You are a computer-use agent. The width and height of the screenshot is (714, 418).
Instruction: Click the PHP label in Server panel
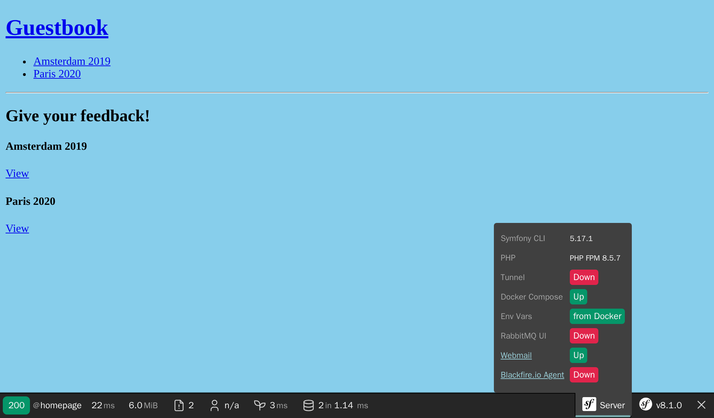click(x=508, y=258)
